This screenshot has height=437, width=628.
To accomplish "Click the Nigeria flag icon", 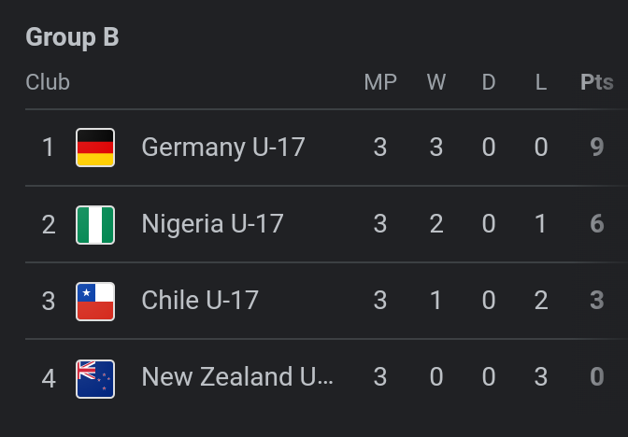I will coord(95,224).
